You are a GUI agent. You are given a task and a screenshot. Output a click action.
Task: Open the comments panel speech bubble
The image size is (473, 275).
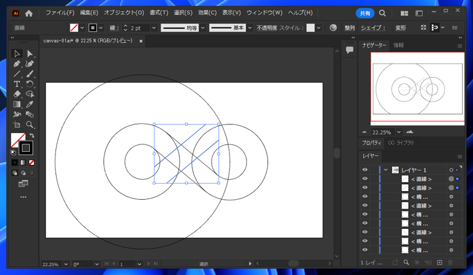[x=350, y=50]
